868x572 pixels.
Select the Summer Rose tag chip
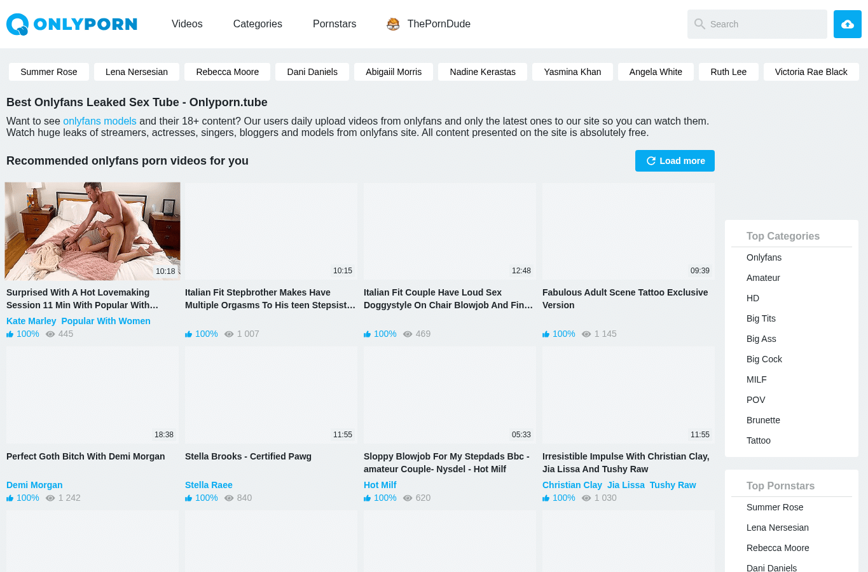[x=49, y=72]
